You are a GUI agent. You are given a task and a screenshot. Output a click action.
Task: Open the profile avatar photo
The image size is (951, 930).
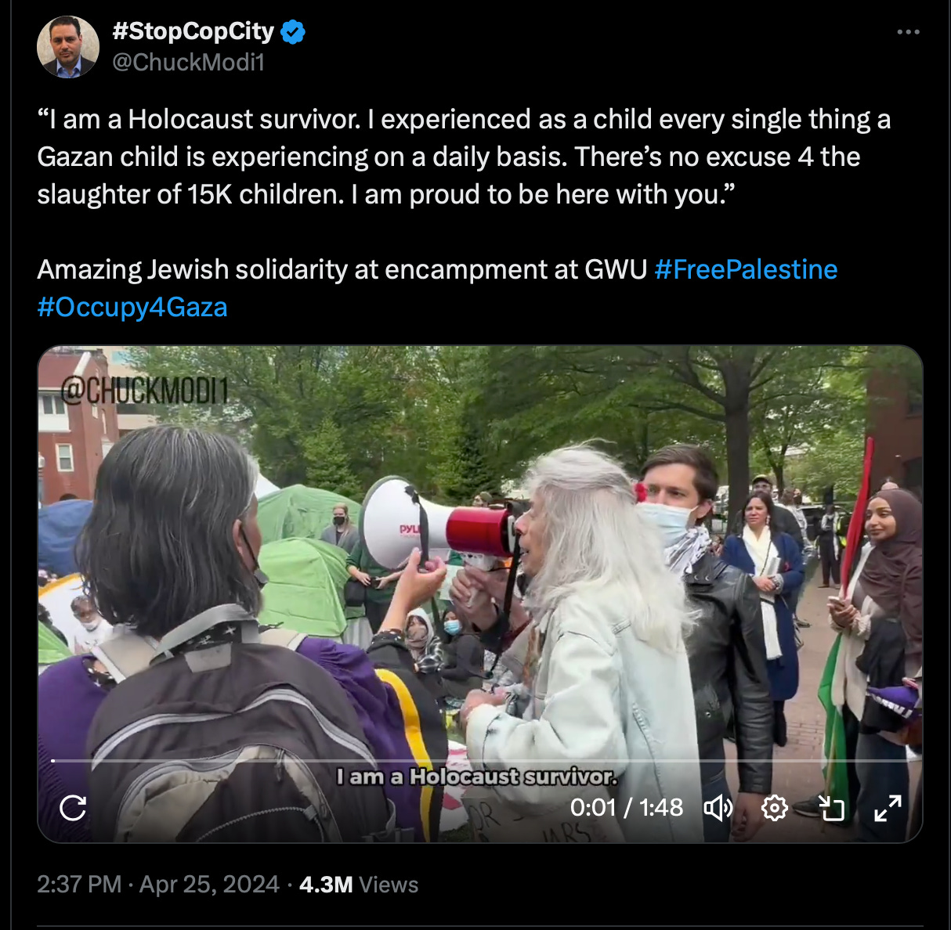pyautogui.click(x=68, y=47)
